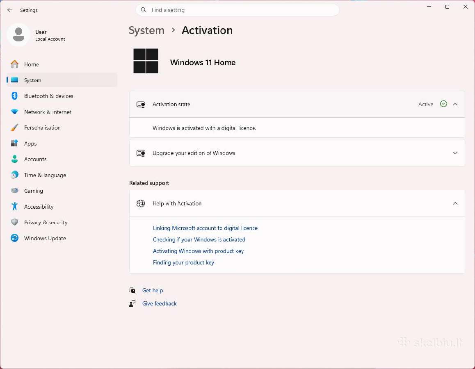Click the digital licence activation message
The width and height of the screenshot is (475, 369).
[x=204, y=128]
